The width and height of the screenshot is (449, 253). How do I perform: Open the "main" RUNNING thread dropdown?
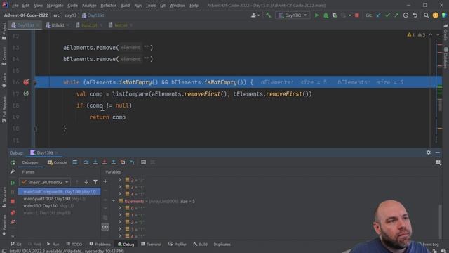(45, 182)
